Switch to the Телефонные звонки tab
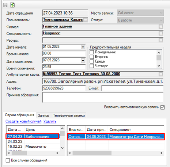170x167 pixels. pos(69,115)
